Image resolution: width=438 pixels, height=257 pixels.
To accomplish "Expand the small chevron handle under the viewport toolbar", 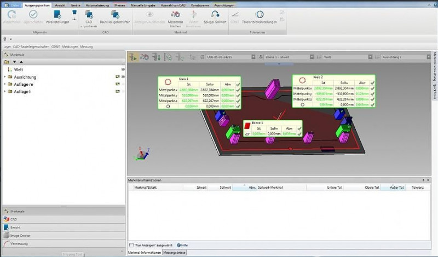I will coord(279,64).
